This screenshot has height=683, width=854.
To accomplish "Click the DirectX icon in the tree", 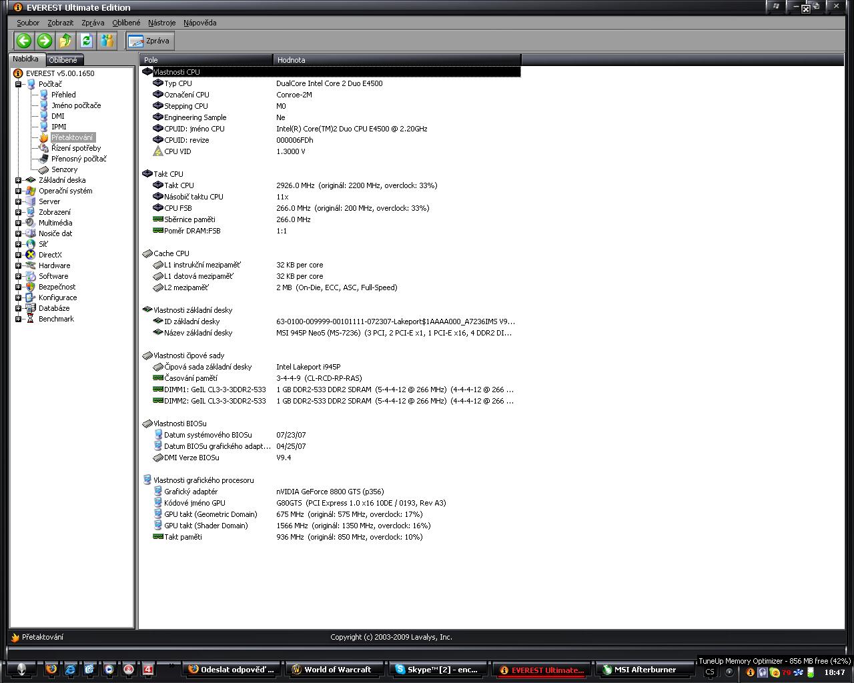I will (x=31, y=255).
